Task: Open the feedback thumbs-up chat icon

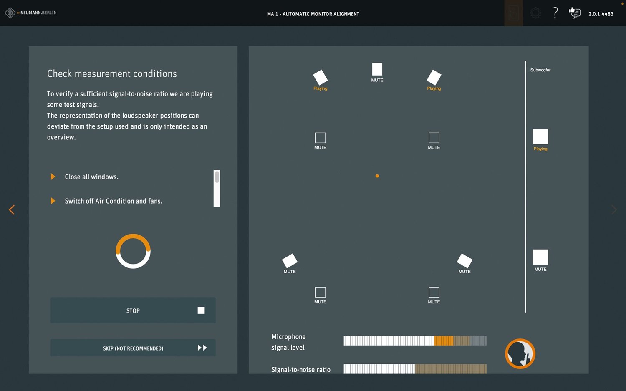Action: click(x=575, y=13)
